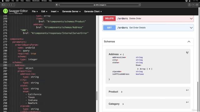The height and width of the screenshot is (112, 200).
Task: Jump to Category definition arrow icon
Action: (x=187, y=102)
